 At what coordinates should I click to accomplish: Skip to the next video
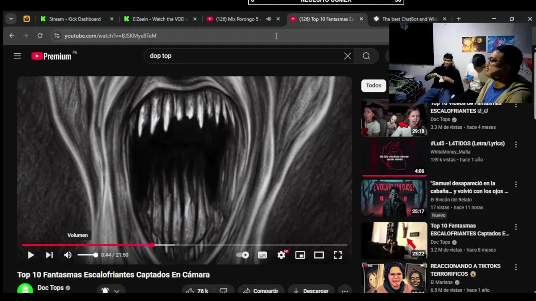click(x=49, y=255)
